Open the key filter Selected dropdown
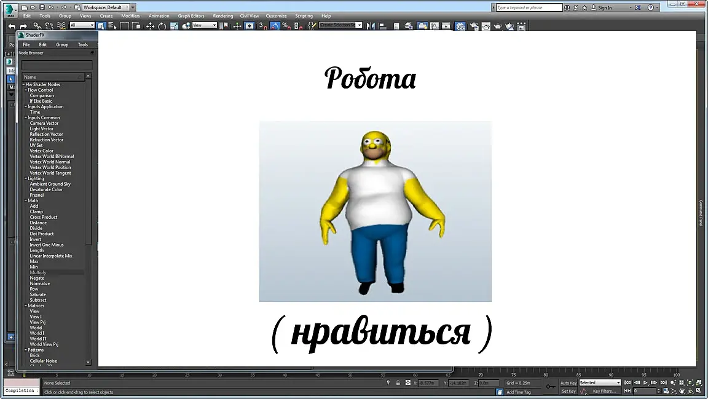This screenshot has height=399, width=708. (x=600, y=383)
